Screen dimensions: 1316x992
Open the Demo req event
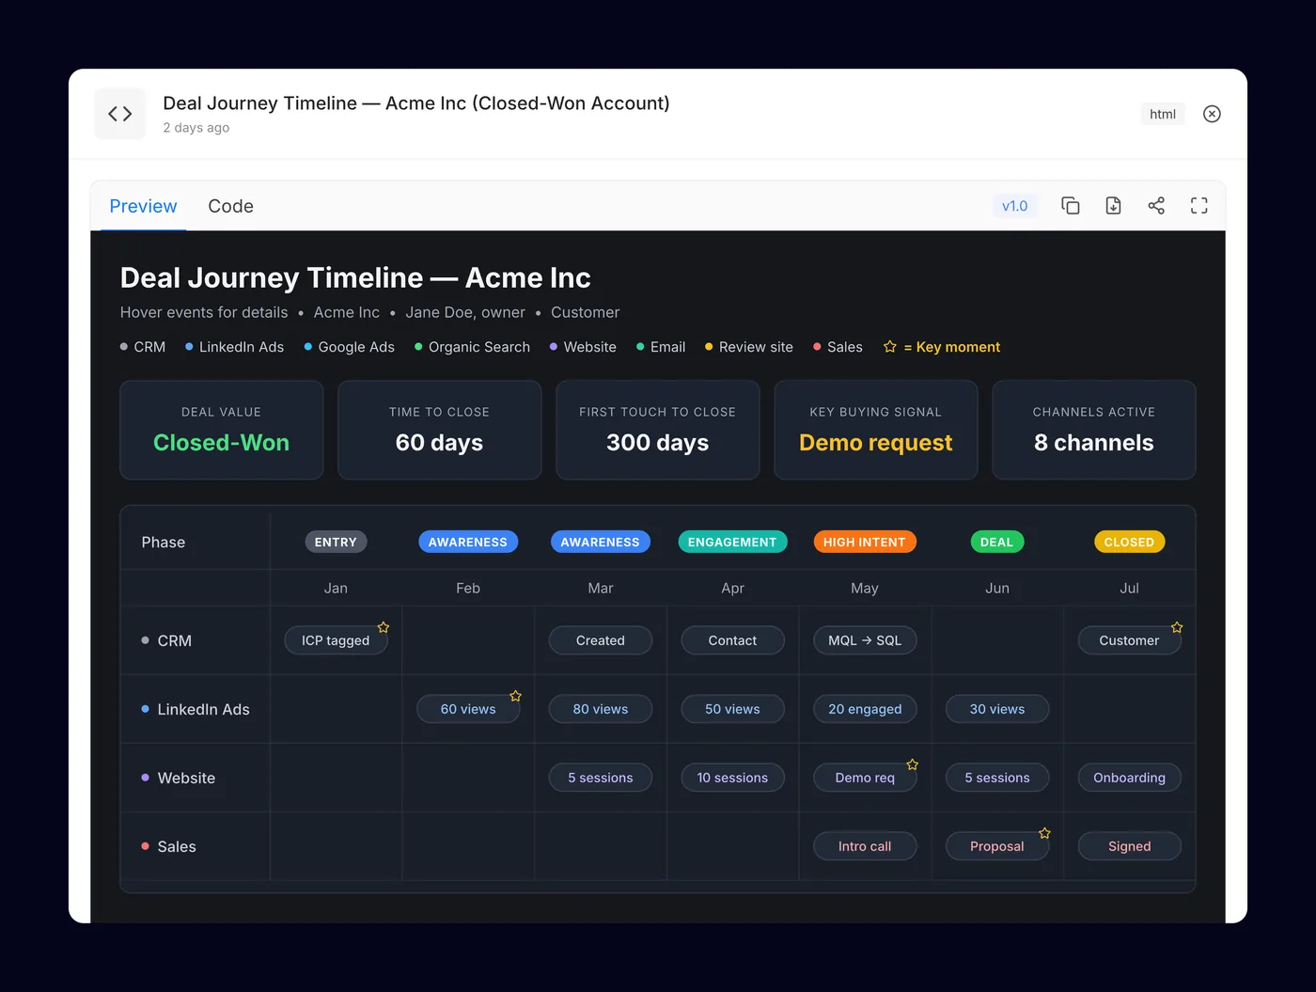pos(865,778)
